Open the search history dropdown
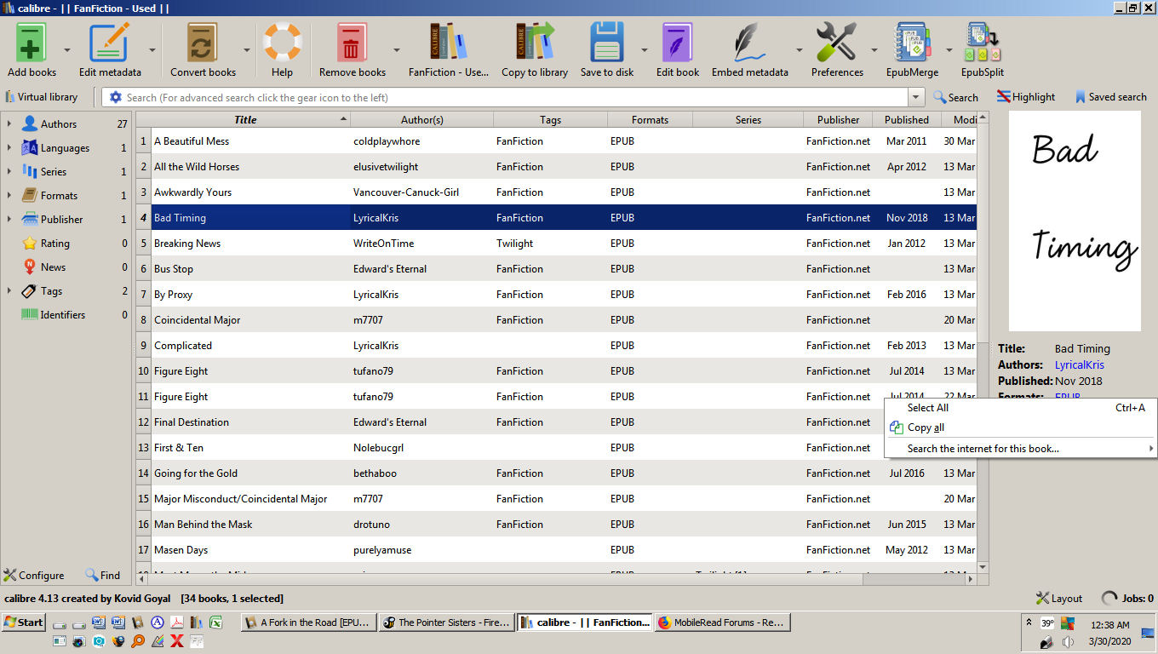 tap(916, 97)
